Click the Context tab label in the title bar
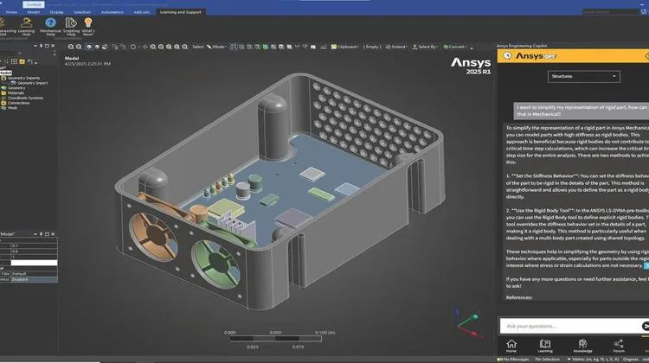This screenshot has width=649, height=363. coord(34,4)
